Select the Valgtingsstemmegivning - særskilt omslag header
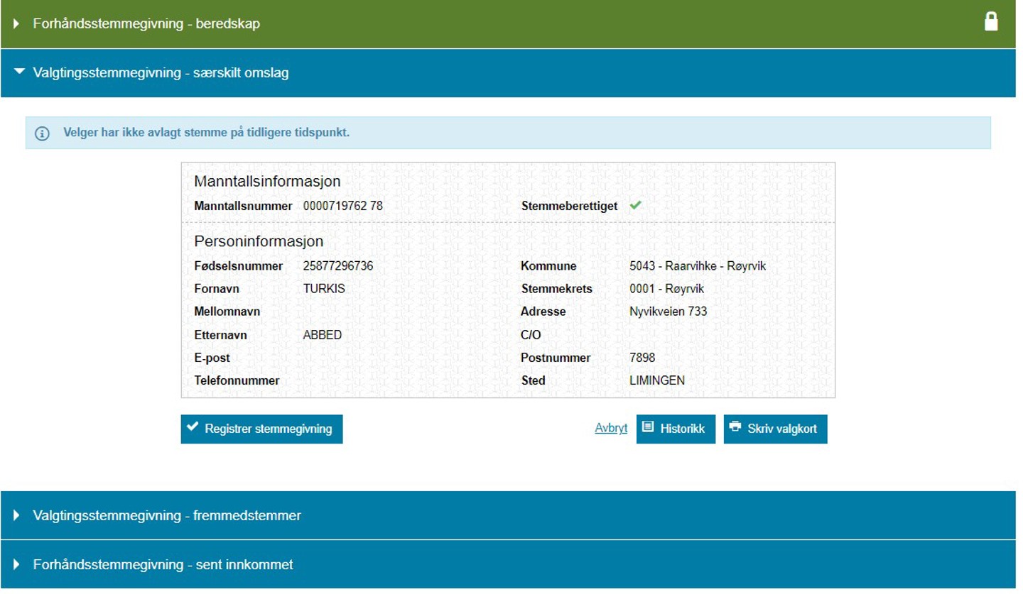This screenshot has height=594, width=1023. (508, 72)
